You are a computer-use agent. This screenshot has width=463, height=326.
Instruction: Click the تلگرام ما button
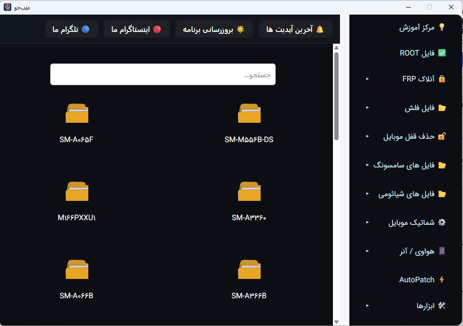pos(71,29)
